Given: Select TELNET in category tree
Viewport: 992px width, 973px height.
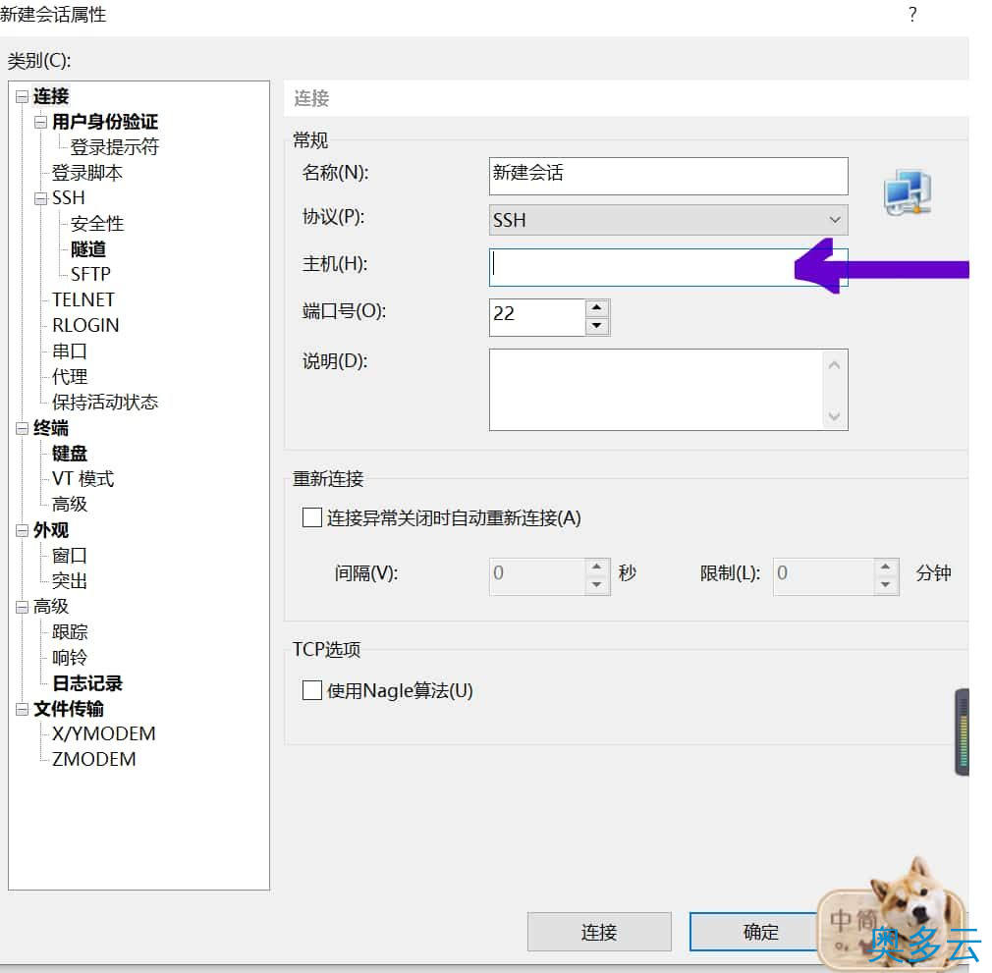Looking at the screenshot, I should 83,299.
